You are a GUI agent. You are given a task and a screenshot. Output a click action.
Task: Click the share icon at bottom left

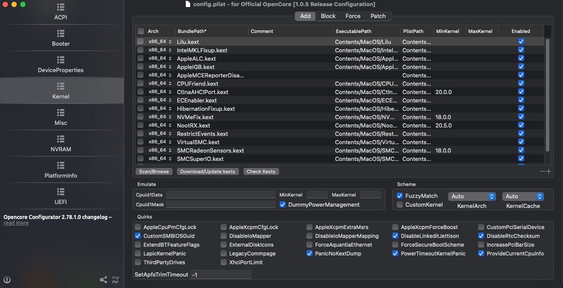(103, 280)
